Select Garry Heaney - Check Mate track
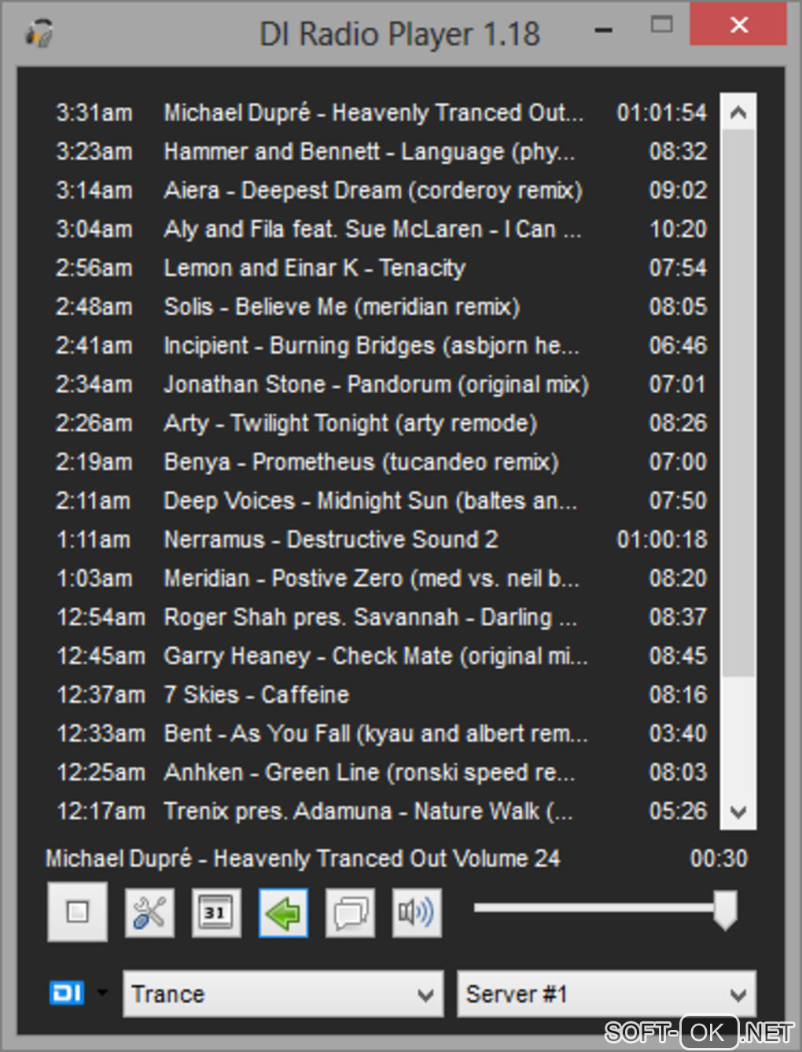802x1052 pixels. point(381,656)
